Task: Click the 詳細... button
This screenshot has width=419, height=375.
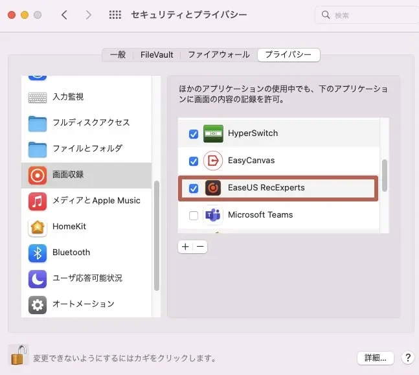Action: pyautogui.click(x=376, y=358)
